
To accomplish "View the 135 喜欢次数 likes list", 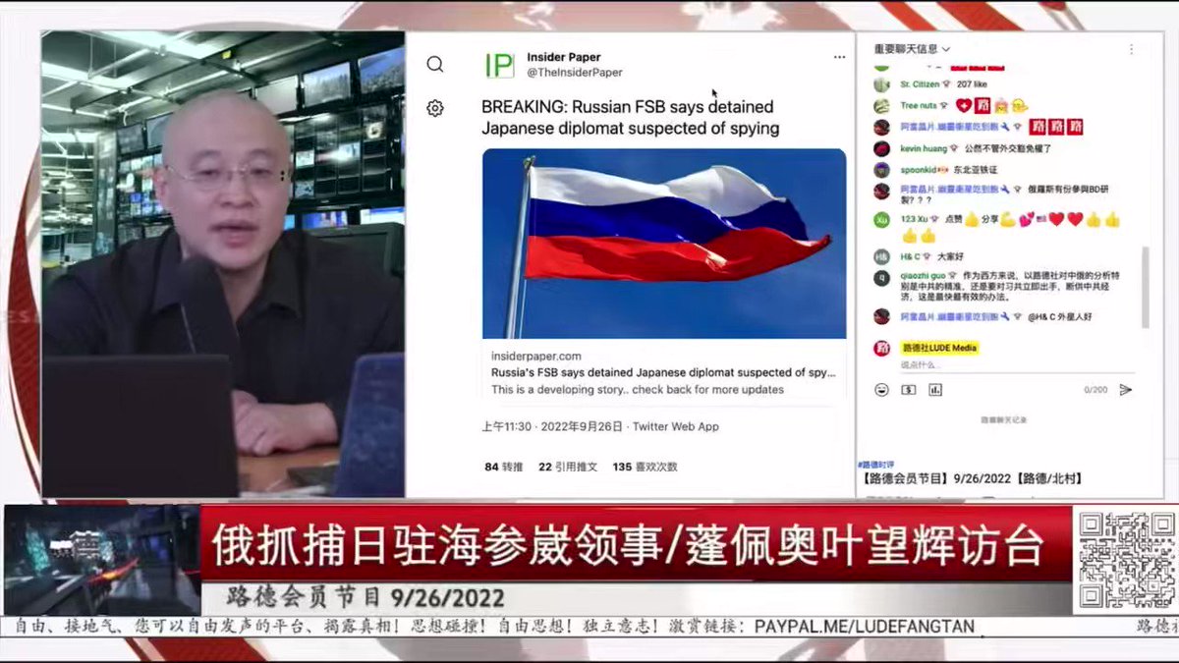I will click(645, 467).
